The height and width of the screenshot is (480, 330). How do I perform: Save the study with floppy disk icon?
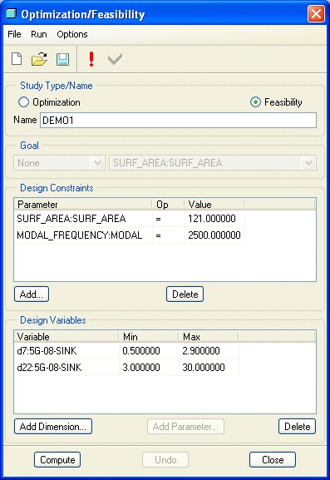pyautogui.click(x=62, y=59)
